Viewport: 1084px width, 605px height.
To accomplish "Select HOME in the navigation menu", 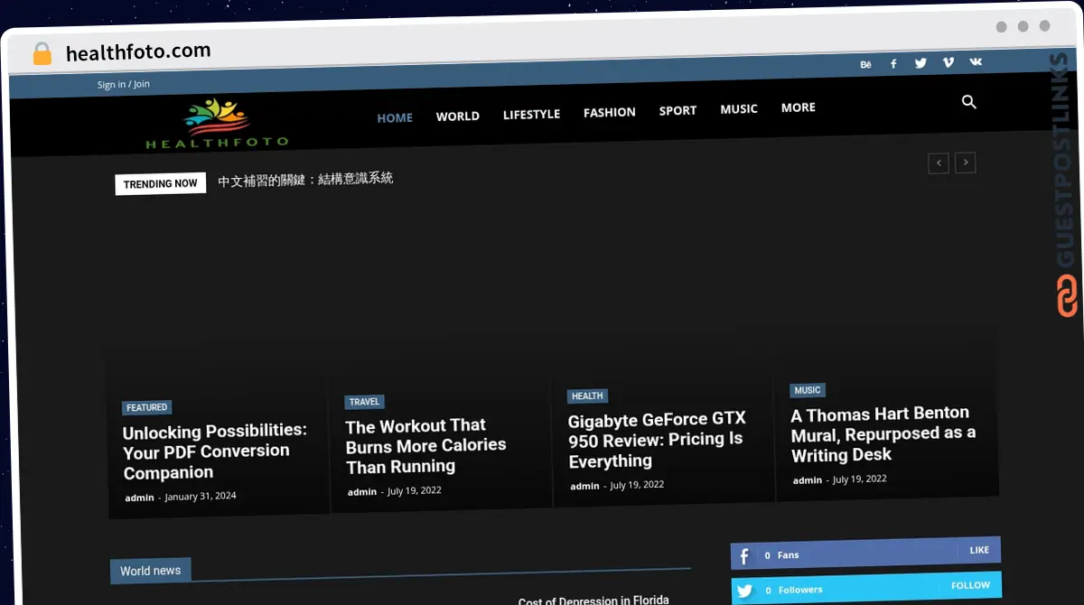I will [395, 117].
